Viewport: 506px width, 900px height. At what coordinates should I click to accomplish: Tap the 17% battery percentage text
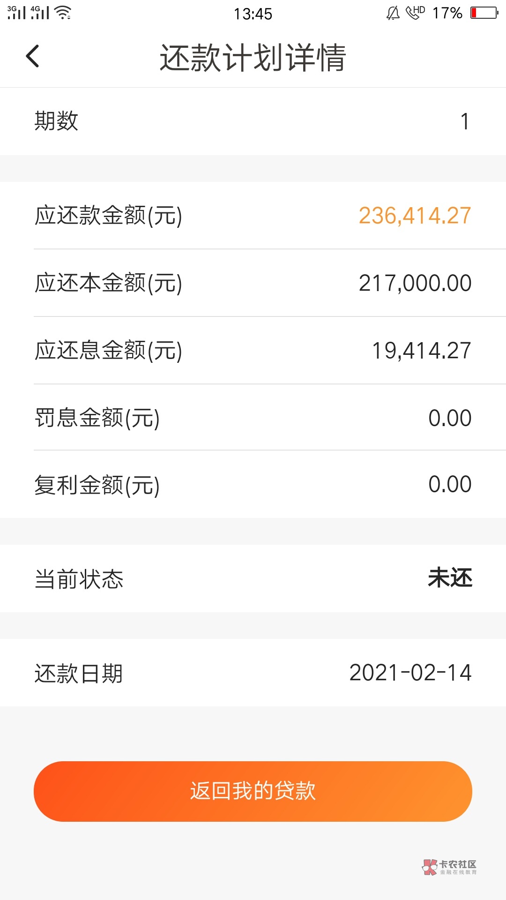(x=447, y=13)
